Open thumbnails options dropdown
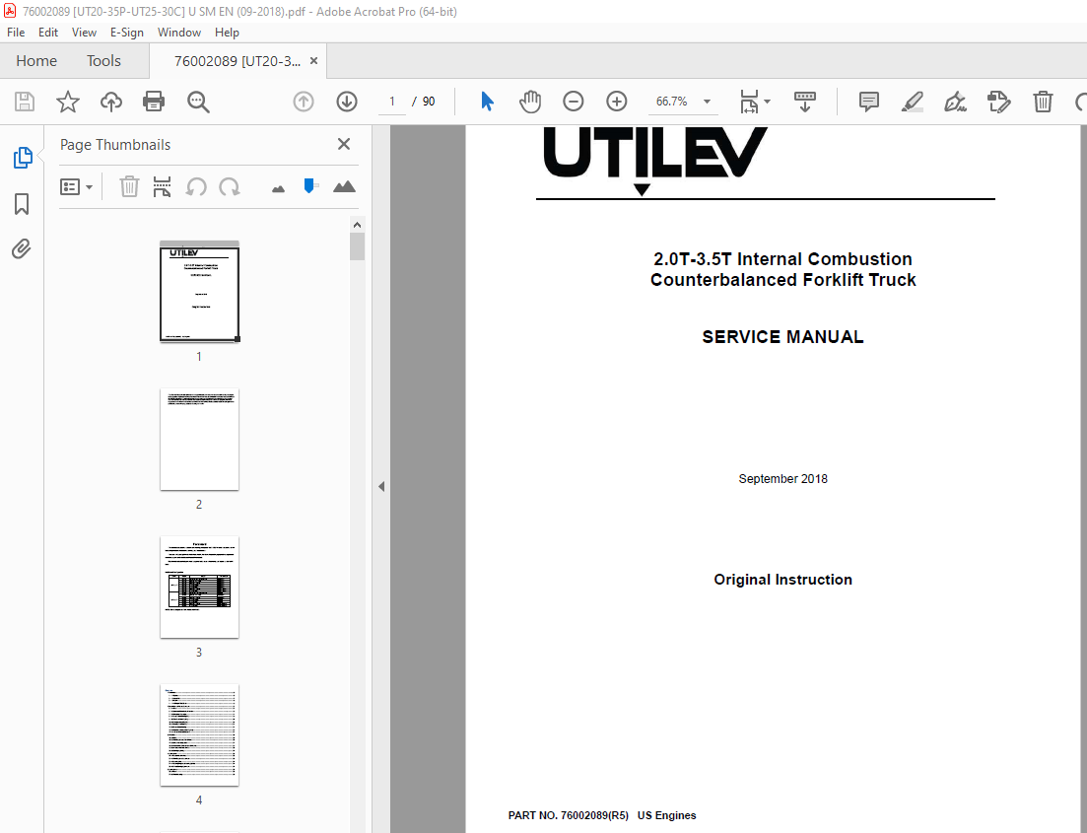 [76, 187]
